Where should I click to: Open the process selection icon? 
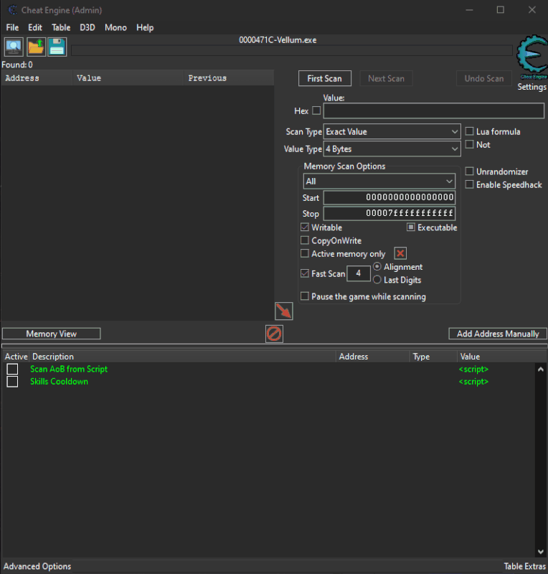(x=14, y=47)
